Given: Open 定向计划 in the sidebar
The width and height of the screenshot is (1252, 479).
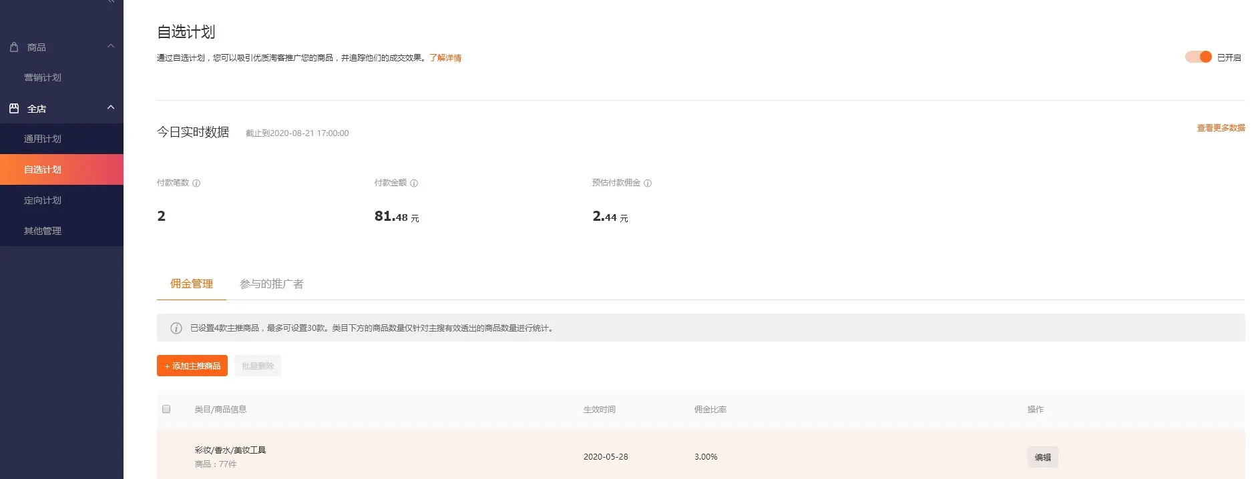Looking at the screenshot, I should click(43, 200).
